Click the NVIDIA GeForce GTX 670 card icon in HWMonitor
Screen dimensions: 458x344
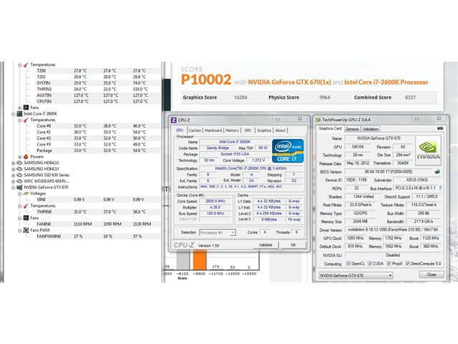pyautogui.click(x=19, y=187)
